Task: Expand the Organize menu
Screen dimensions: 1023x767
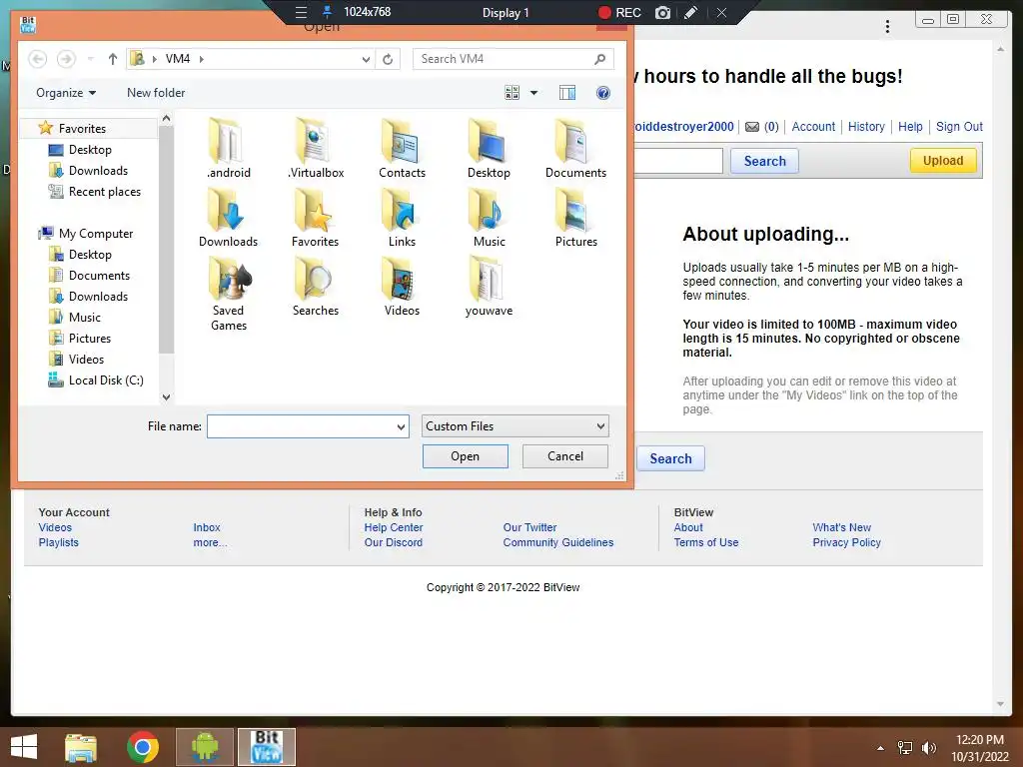Action: pyautogui.click(x=66, y=93)
